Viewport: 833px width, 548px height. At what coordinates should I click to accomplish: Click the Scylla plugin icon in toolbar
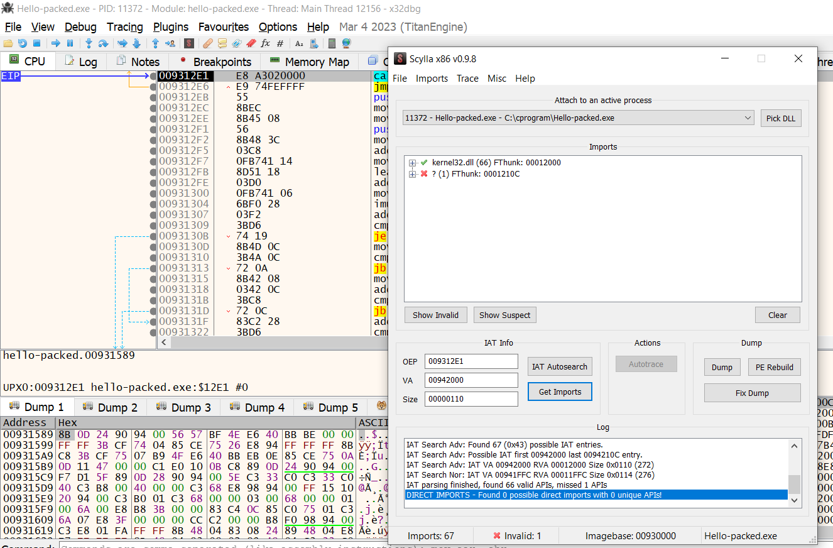point(188,43)
